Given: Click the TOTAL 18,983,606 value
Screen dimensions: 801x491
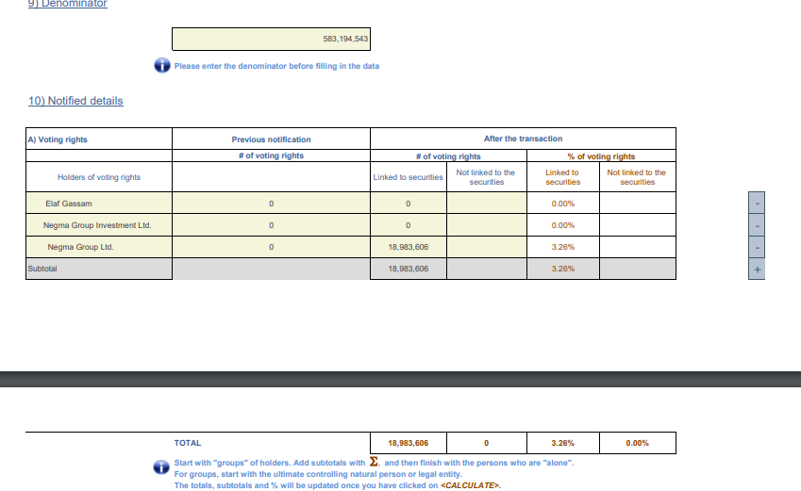Looking at the screenshot, I should [409, 443].
